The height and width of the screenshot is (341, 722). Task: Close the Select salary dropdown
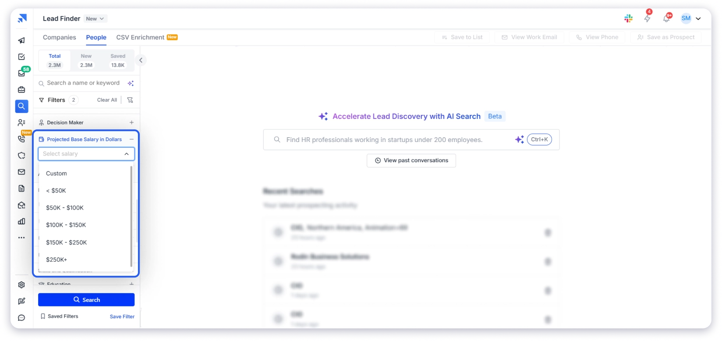[127, 154]
